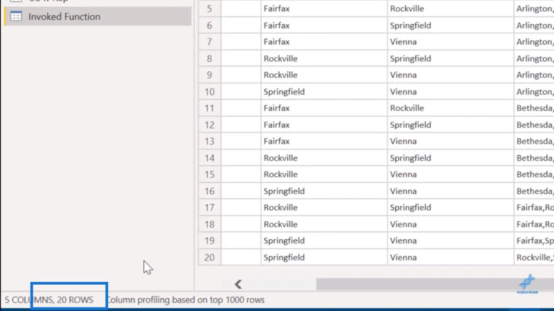Click 'Column profiling based on top 1000 rows'
The width and height of the screenshot is (554, 311).
186,300
